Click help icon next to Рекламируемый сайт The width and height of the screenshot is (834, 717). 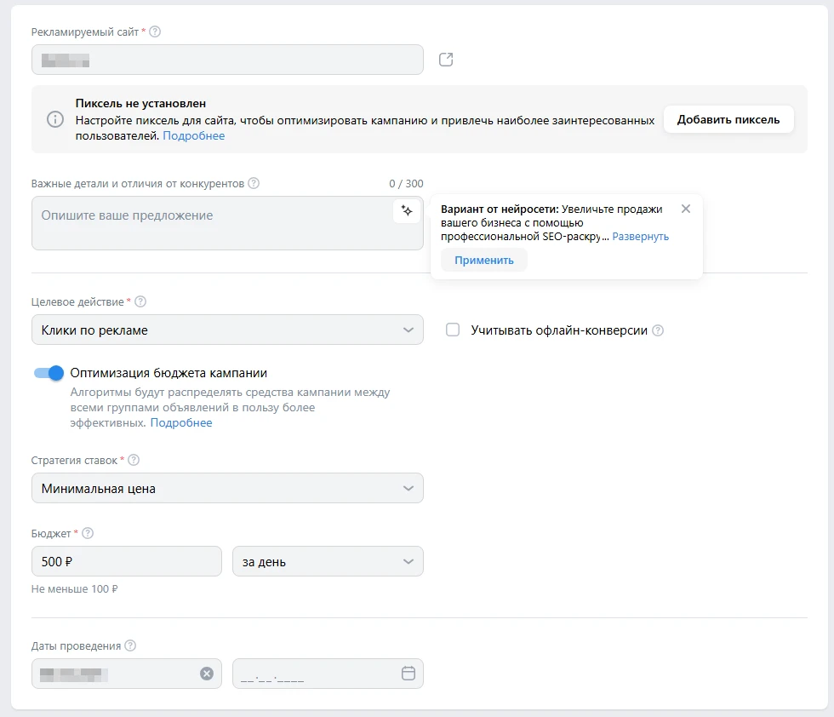155,32
